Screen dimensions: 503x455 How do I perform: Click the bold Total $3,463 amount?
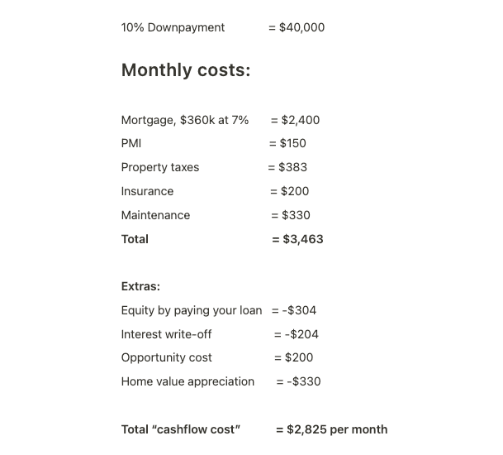(x=303, y=239)
